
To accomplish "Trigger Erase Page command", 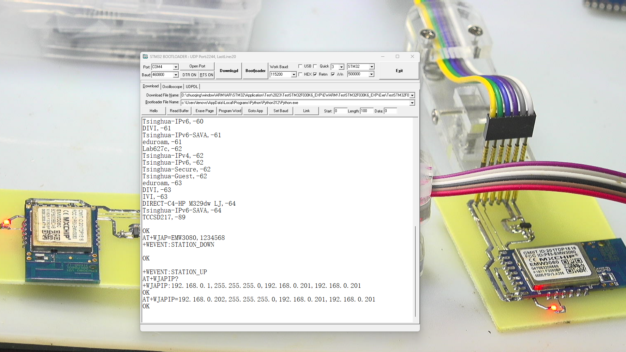I will point(204,111).
